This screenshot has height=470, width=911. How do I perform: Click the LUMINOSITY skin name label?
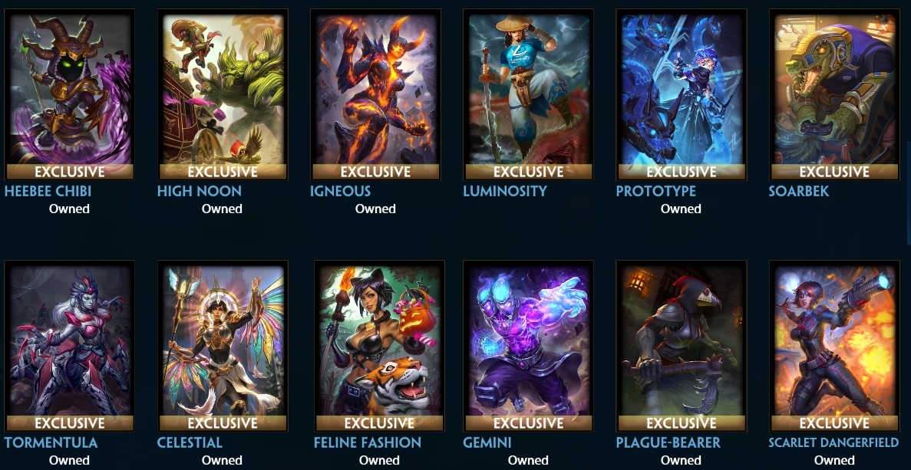point(505,191)
